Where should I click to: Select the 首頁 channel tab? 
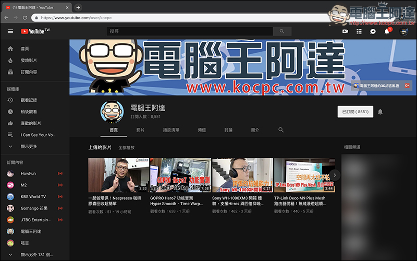(114, 130)
